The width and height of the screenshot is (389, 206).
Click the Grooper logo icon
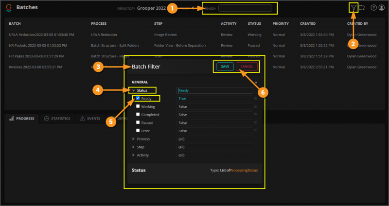(9, 8)
